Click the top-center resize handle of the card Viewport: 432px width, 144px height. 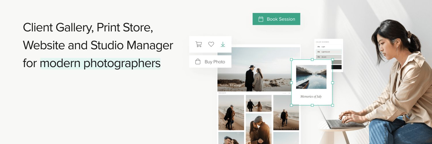coord(312,60)
